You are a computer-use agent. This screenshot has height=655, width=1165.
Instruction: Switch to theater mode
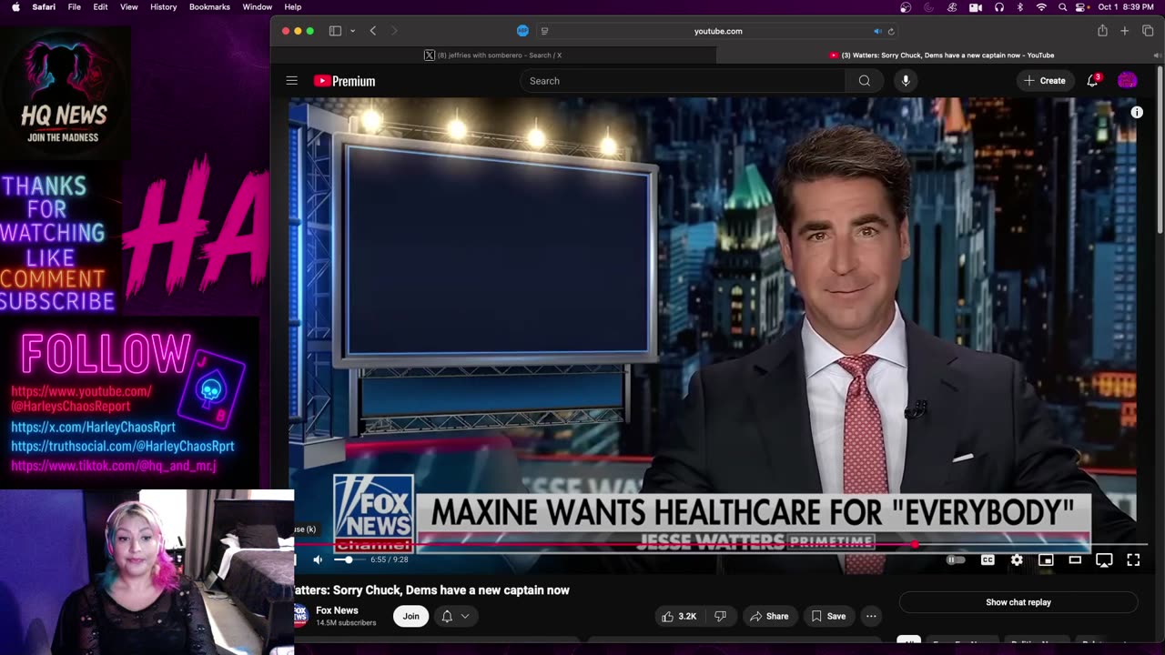[x=1075, y=559]
